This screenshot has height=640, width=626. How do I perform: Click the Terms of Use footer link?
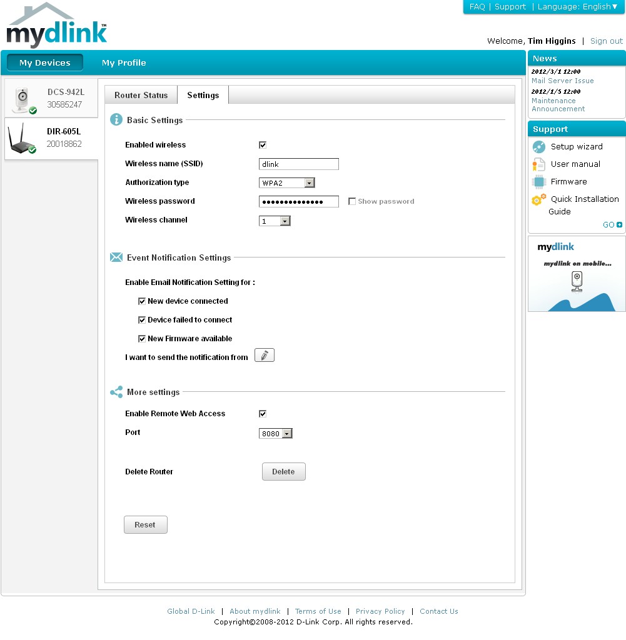pos(318,611)
